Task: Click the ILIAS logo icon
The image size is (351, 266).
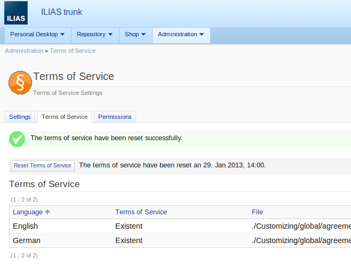Action: pyautogui.click(x=16, y=13)
